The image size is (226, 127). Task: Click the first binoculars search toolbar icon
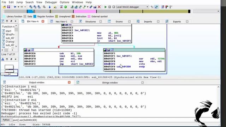(31, 7)
